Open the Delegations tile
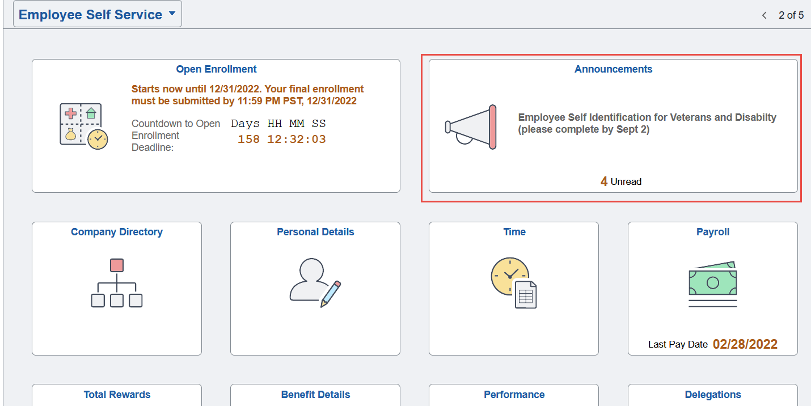 point(713,395)
